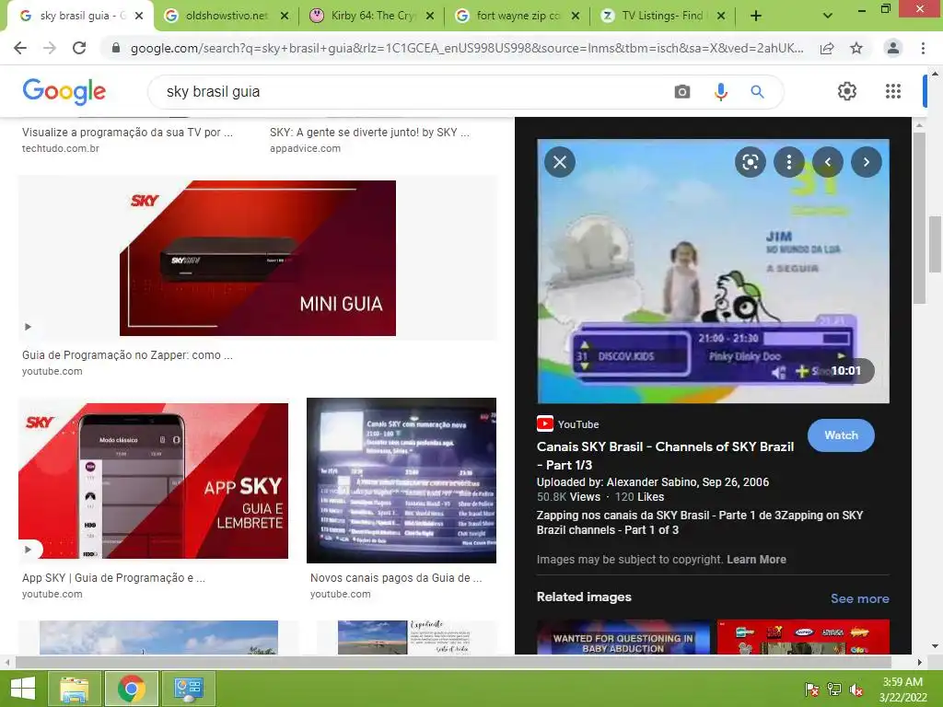Switch to oldshowstivo.net tab

(x=227, y=16)
